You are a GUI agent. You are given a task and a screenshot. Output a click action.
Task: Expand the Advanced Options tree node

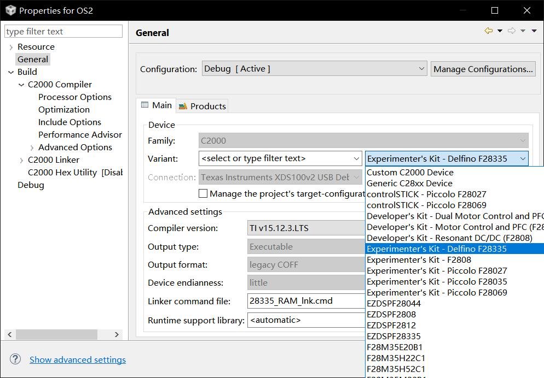pyautogui.click(x=32, y=147)
